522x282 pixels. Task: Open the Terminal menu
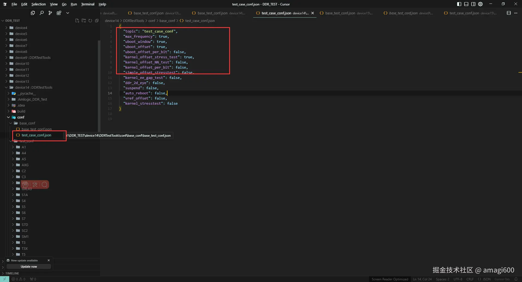[88, 4]
